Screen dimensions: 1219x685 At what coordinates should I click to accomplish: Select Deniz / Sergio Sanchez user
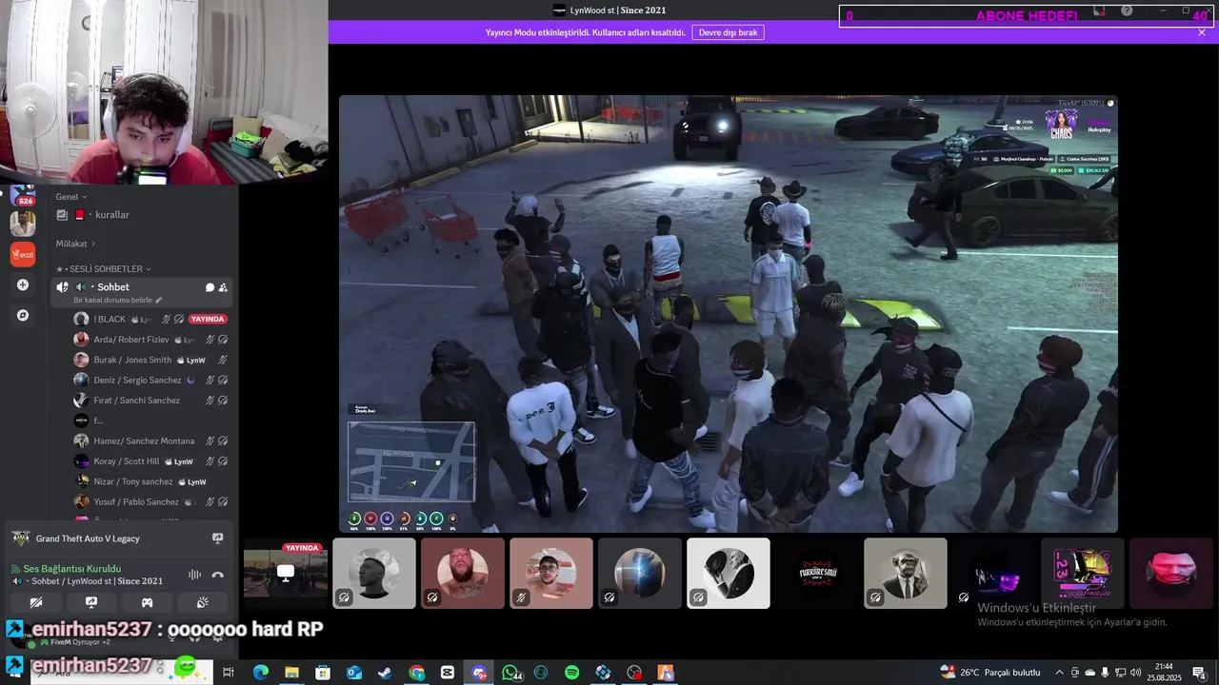click(150, 381)
